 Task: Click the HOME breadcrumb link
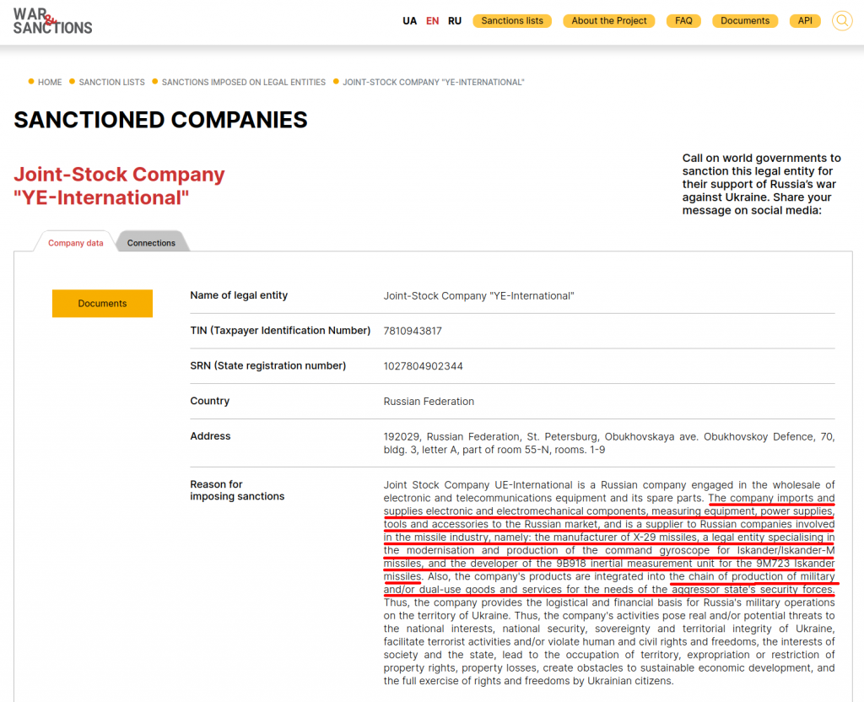[x=50, y=82]
